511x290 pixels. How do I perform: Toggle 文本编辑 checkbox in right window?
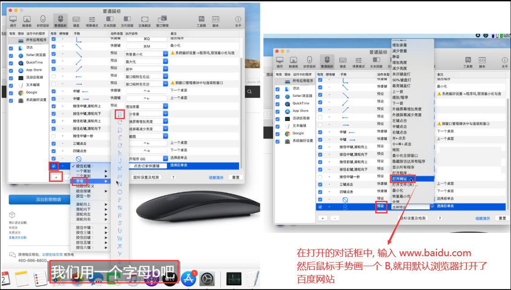click(x=278, y=126)
